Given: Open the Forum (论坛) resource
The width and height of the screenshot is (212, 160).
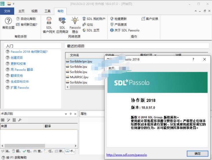Looking at the screenshot, I should pos(88,24).
